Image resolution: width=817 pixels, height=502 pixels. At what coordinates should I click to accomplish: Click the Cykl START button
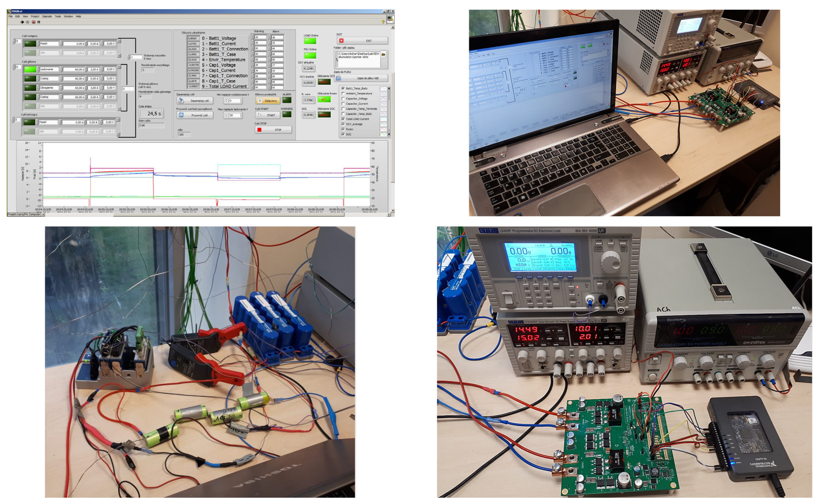coord(268,115)
